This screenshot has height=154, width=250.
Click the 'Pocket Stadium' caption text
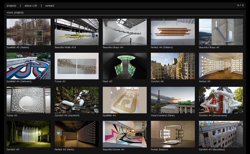pyautogui.click(x=159, y=149)
